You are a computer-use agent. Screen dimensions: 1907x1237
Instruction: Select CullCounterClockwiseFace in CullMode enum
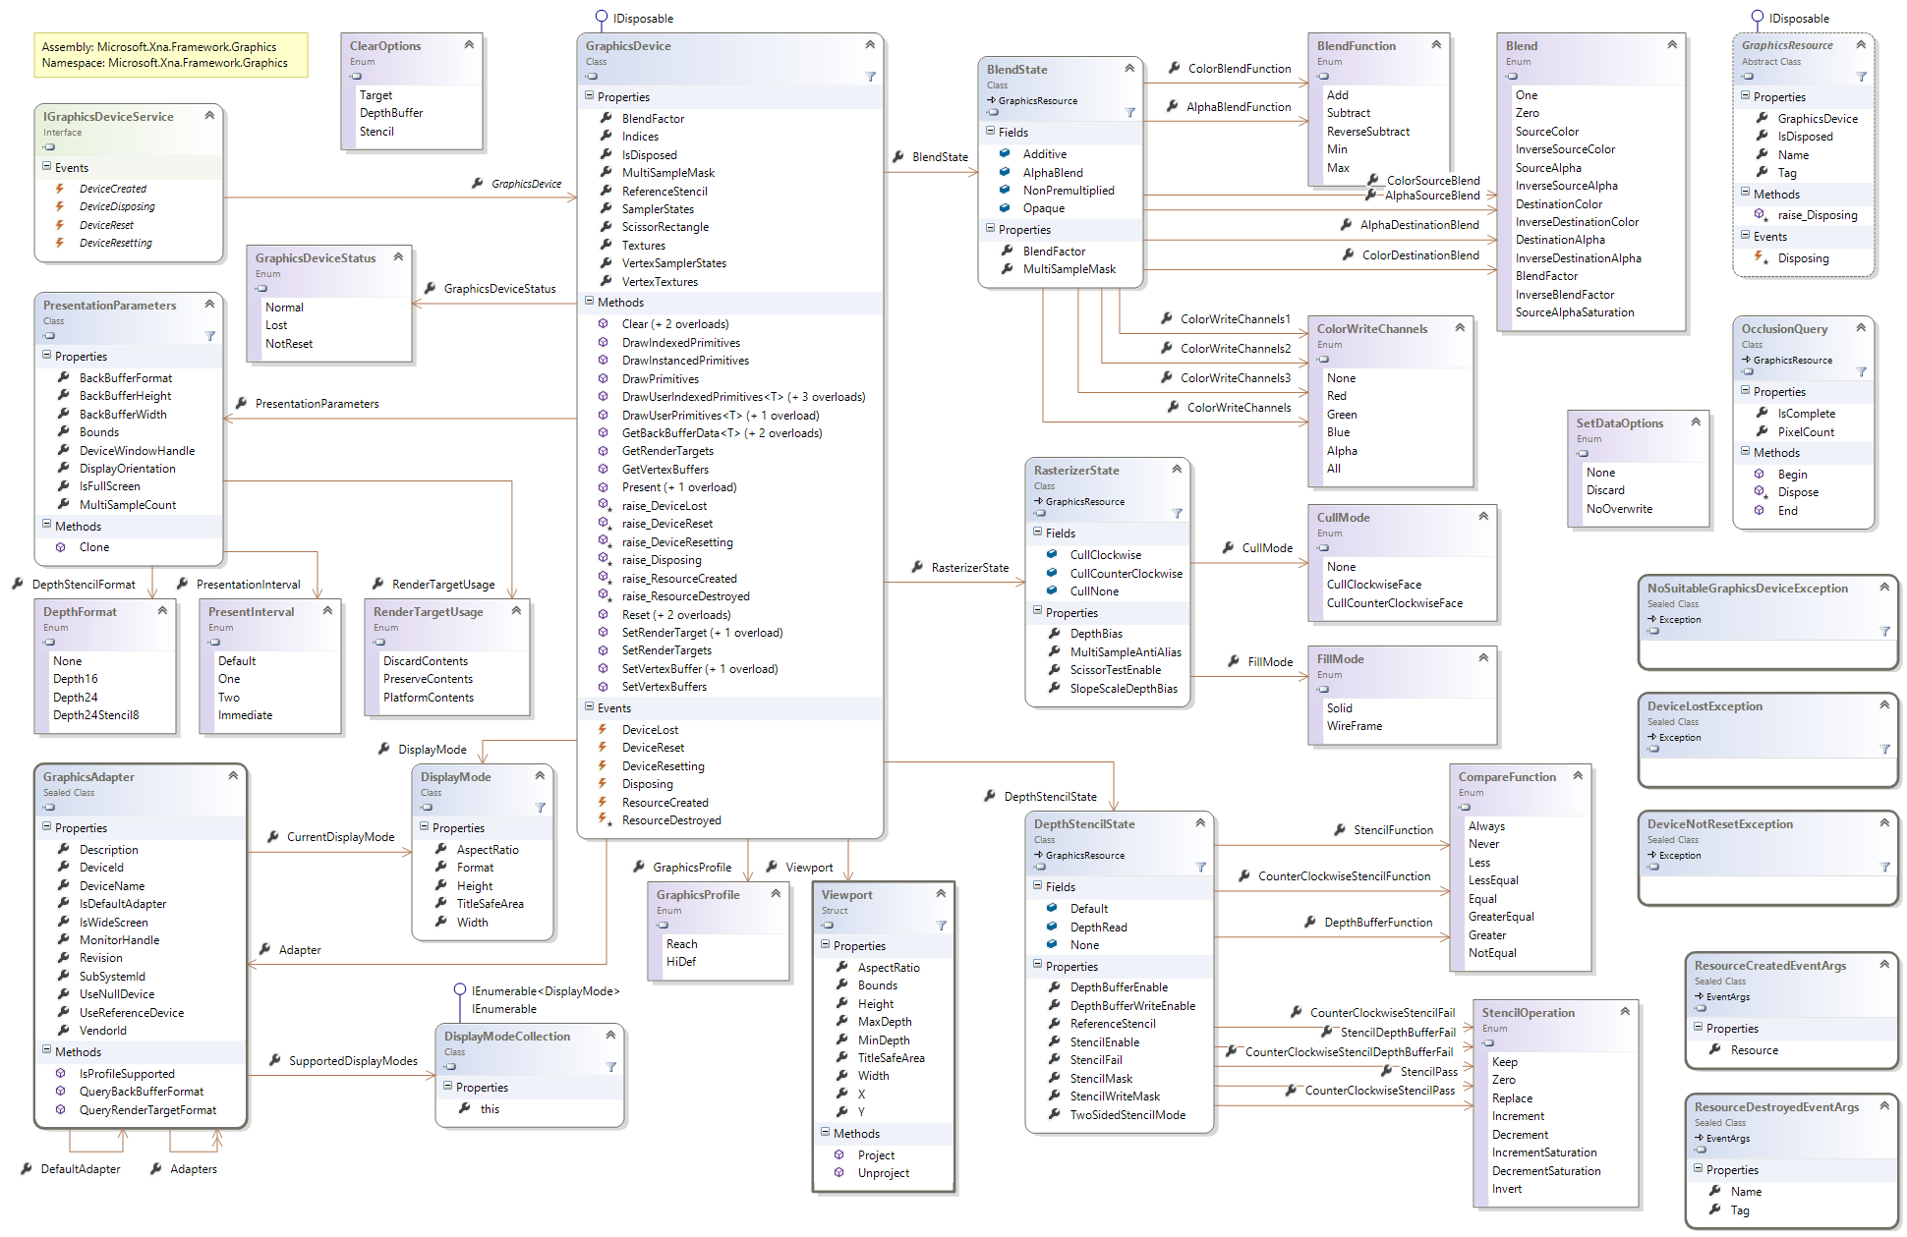point(1394,603)
